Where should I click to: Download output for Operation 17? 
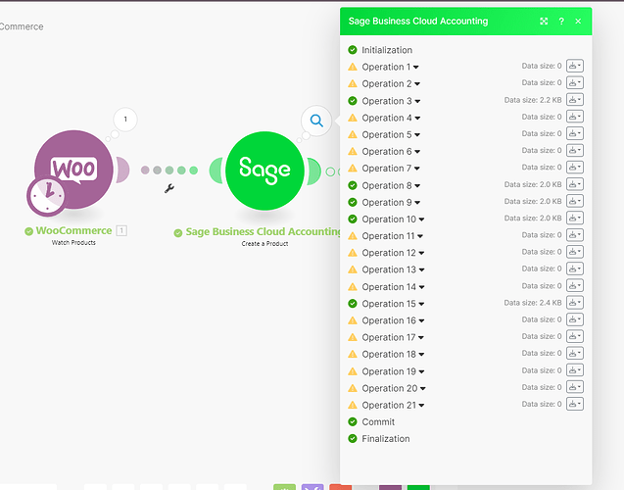(x=575, y=336)
